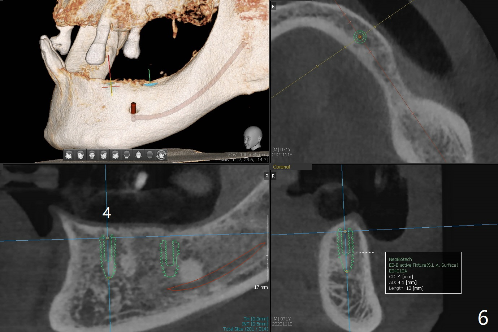Select the right-facing side profile head view
The image size is (498, 332).
pyautogui.click(x=115, y=155)
